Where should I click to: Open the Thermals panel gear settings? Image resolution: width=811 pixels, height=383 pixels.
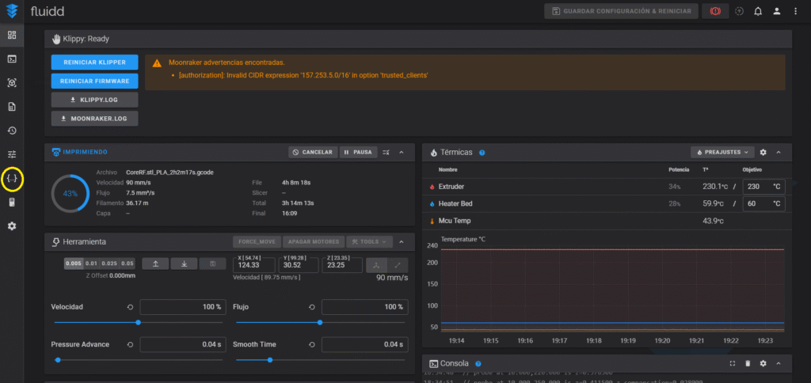tap(763, 152)
